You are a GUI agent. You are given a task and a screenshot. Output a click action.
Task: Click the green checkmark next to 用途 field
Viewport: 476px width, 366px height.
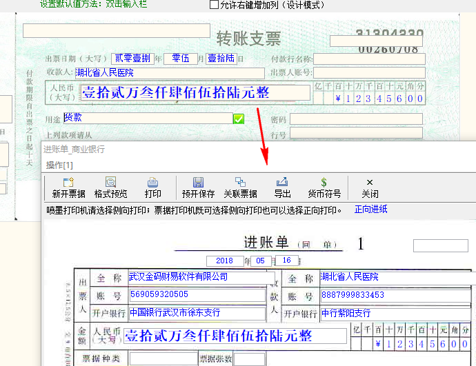pyautogui.click(x=239, y=119)
